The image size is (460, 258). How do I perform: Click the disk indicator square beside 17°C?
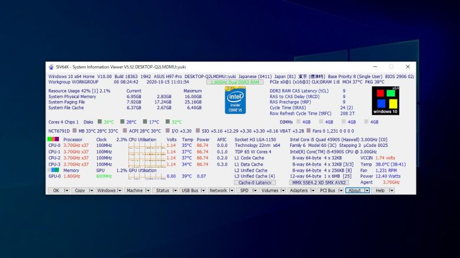click(x=145, y=122)
